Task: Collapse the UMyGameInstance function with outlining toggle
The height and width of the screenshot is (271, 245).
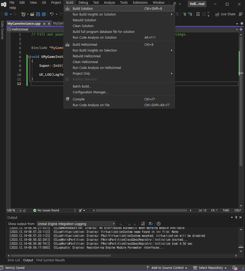Action: point(29,57)
